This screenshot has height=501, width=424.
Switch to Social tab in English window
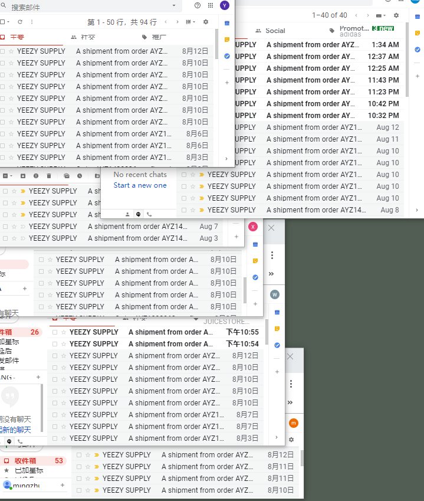click(271, 31)
